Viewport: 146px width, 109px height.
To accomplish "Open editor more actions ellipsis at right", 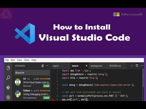I will [142, 66].
